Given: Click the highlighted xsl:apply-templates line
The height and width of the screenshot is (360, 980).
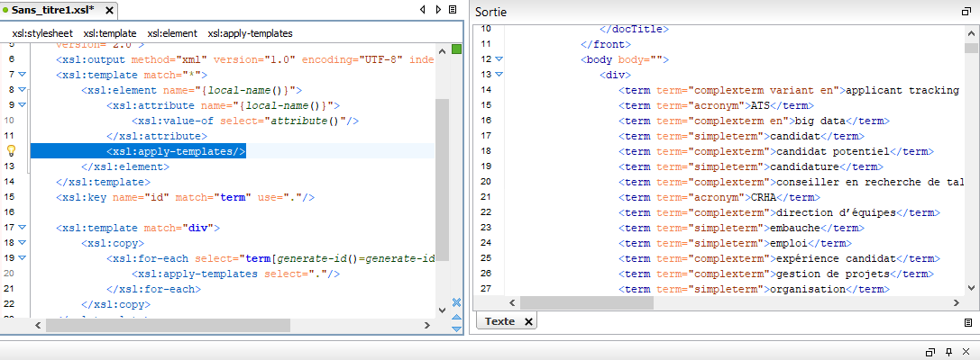Looking at the screenshot, I should pyautogui.click(x=176, y=150).
